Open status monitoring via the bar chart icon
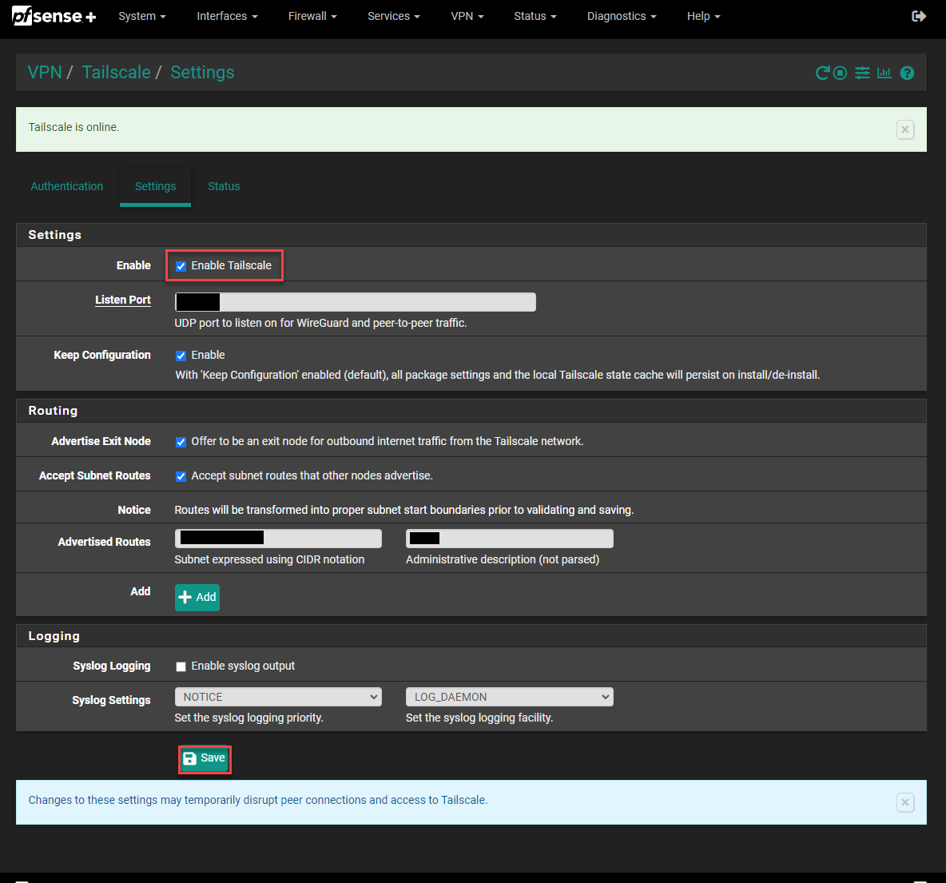Screen dimensions: 946x883 click(x=884, y=73)
